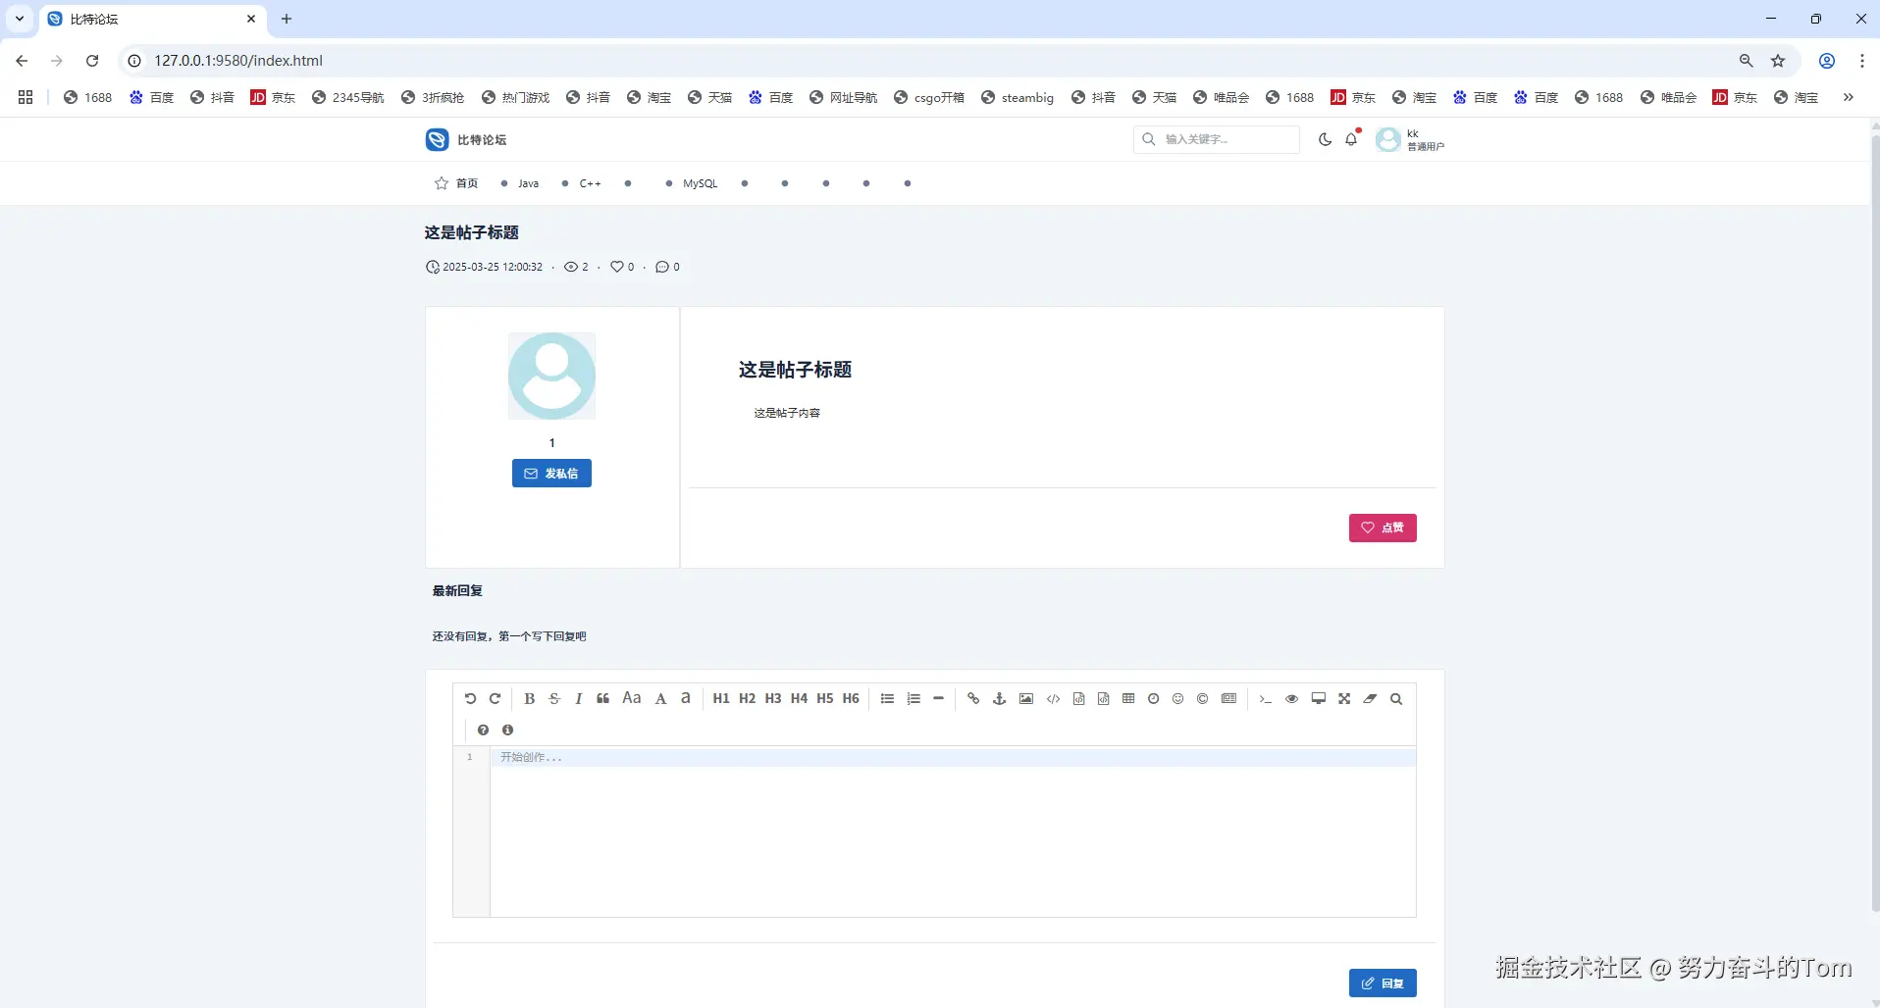1880x1008 pixels.
Task: Click the 发私信 send message button
Action: pos(551,474)
